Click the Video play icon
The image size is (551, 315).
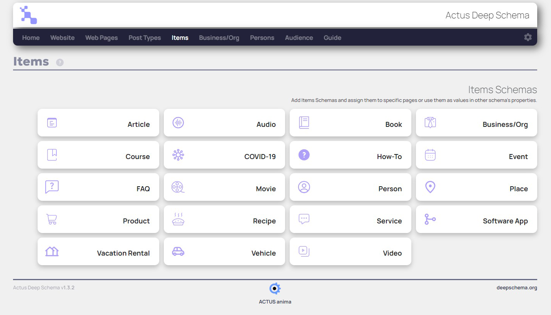pyautogui.click(x=304, y=251)
